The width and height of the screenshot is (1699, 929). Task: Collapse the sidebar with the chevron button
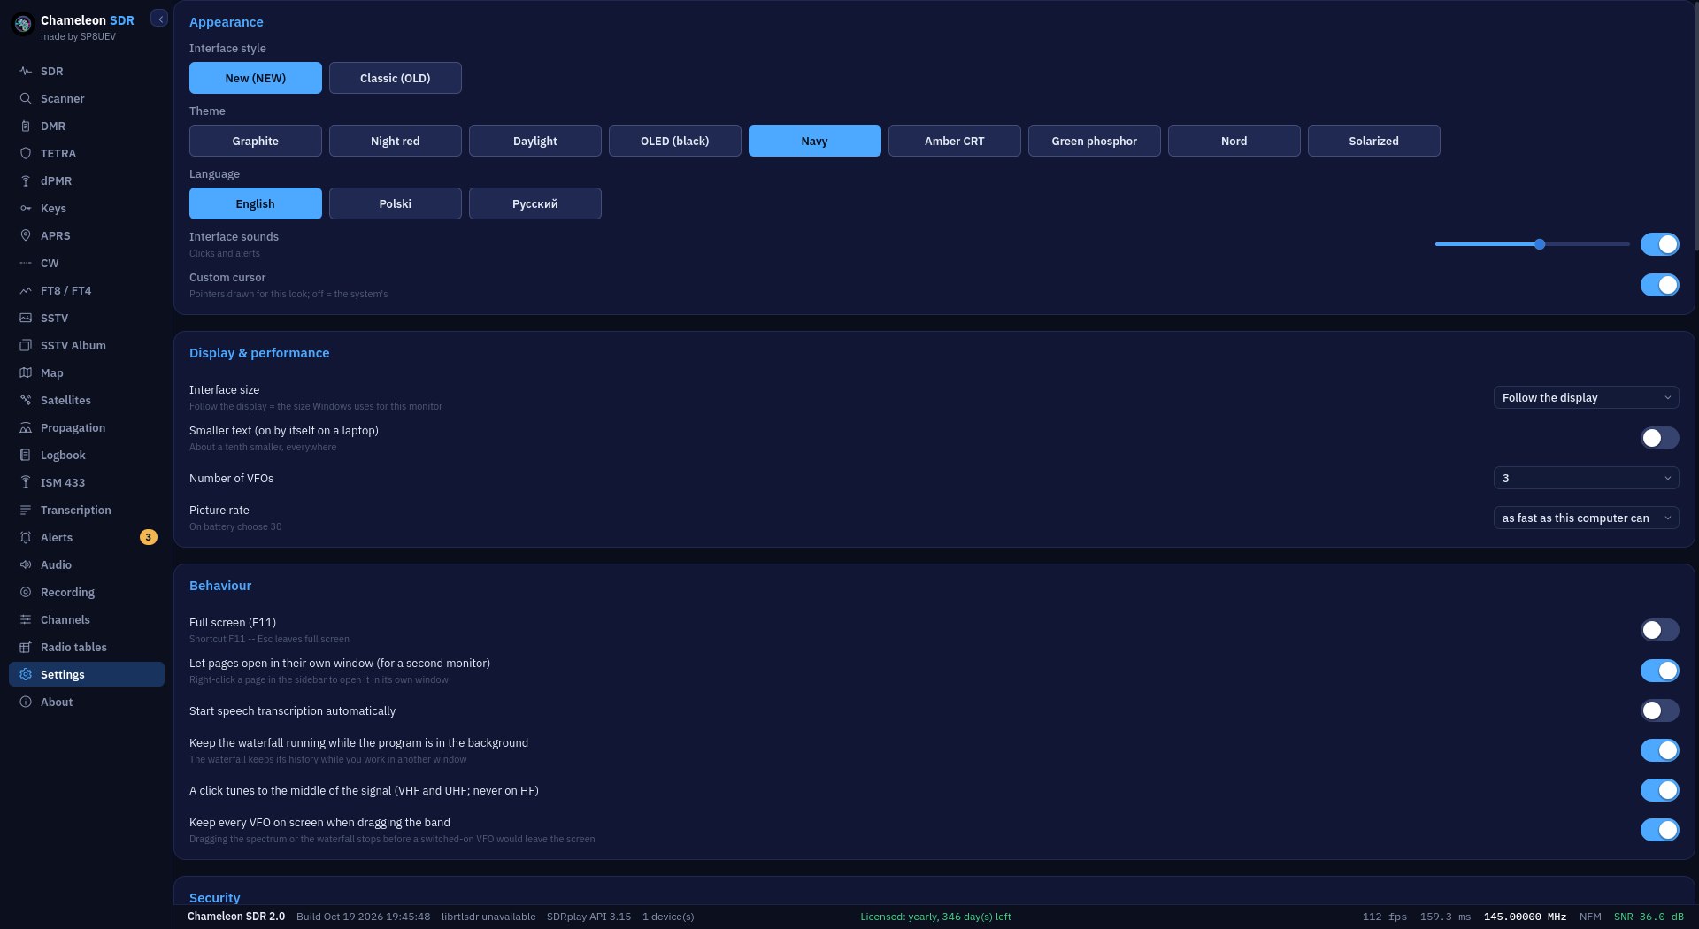pyautogui.click(x=159, y=19)
